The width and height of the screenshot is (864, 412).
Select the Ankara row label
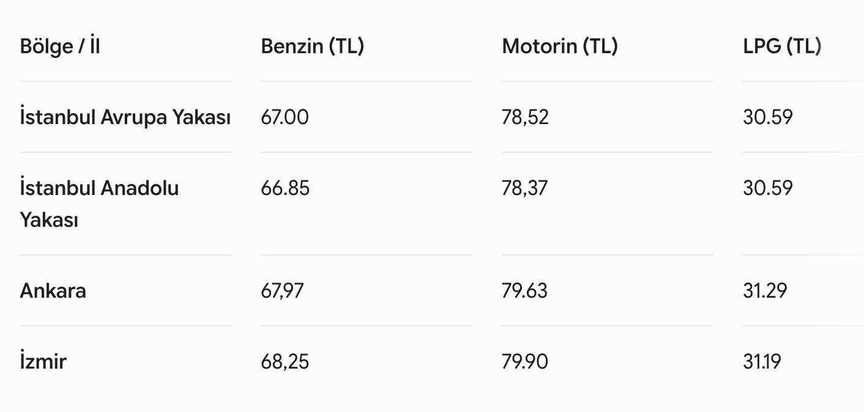[x=53, y=290]
